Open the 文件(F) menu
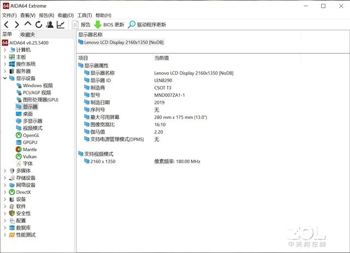350x253 pixels. coord(9,15)
